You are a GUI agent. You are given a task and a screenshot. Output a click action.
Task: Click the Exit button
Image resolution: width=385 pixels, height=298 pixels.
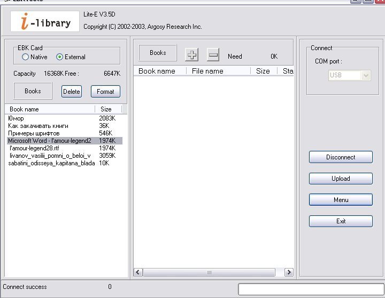pyautogui.click(x=341, y=221)
